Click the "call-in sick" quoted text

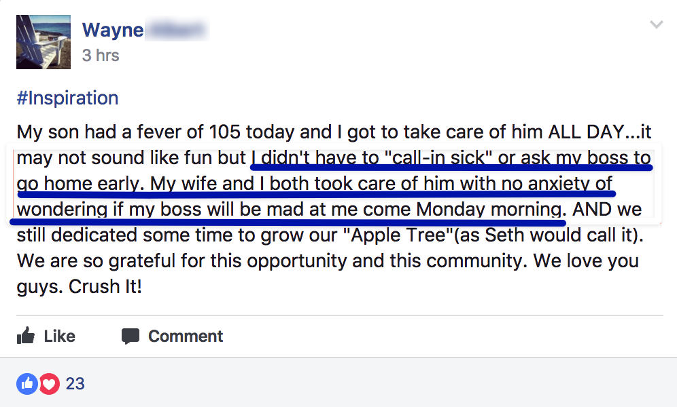pos(438,158)
